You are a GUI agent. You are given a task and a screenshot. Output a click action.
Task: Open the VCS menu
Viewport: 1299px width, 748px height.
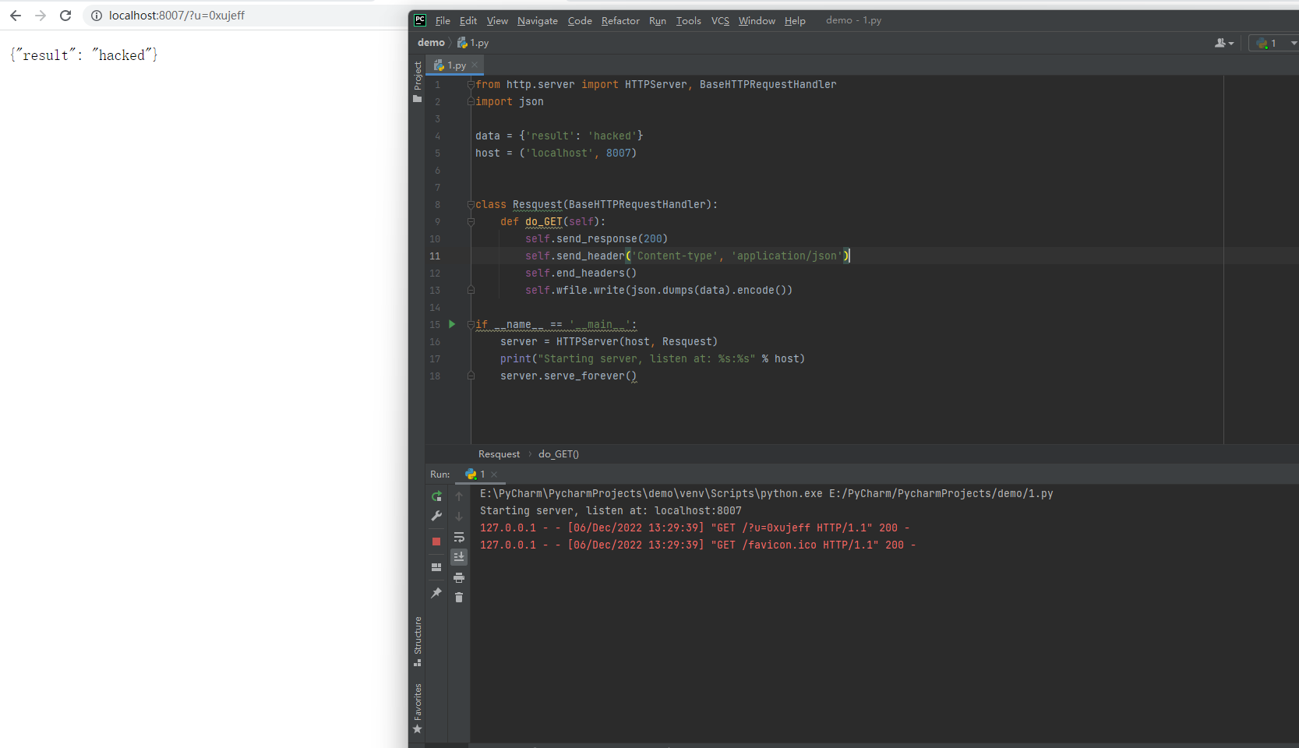(720, 21)
